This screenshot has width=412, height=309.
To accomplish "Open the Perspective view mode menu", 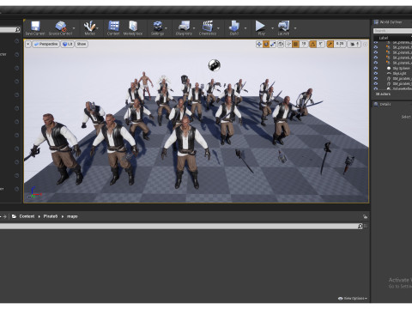I will click(45, 44).
